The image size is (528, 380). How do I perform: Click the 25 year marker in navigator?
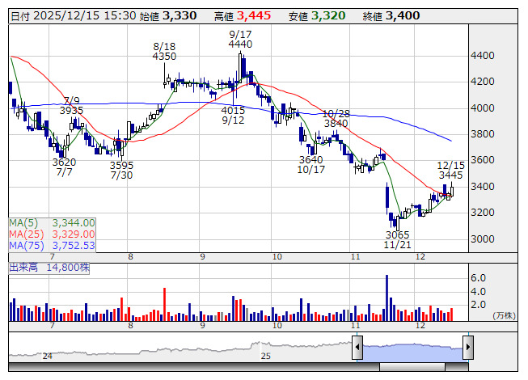[x=266, y=356]
